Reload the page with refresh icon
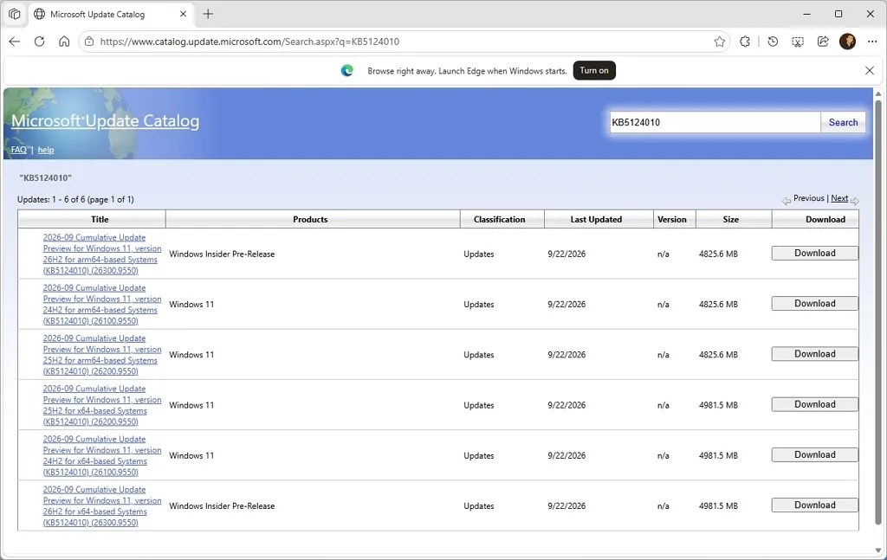The image size is (887, 560). 39,42
